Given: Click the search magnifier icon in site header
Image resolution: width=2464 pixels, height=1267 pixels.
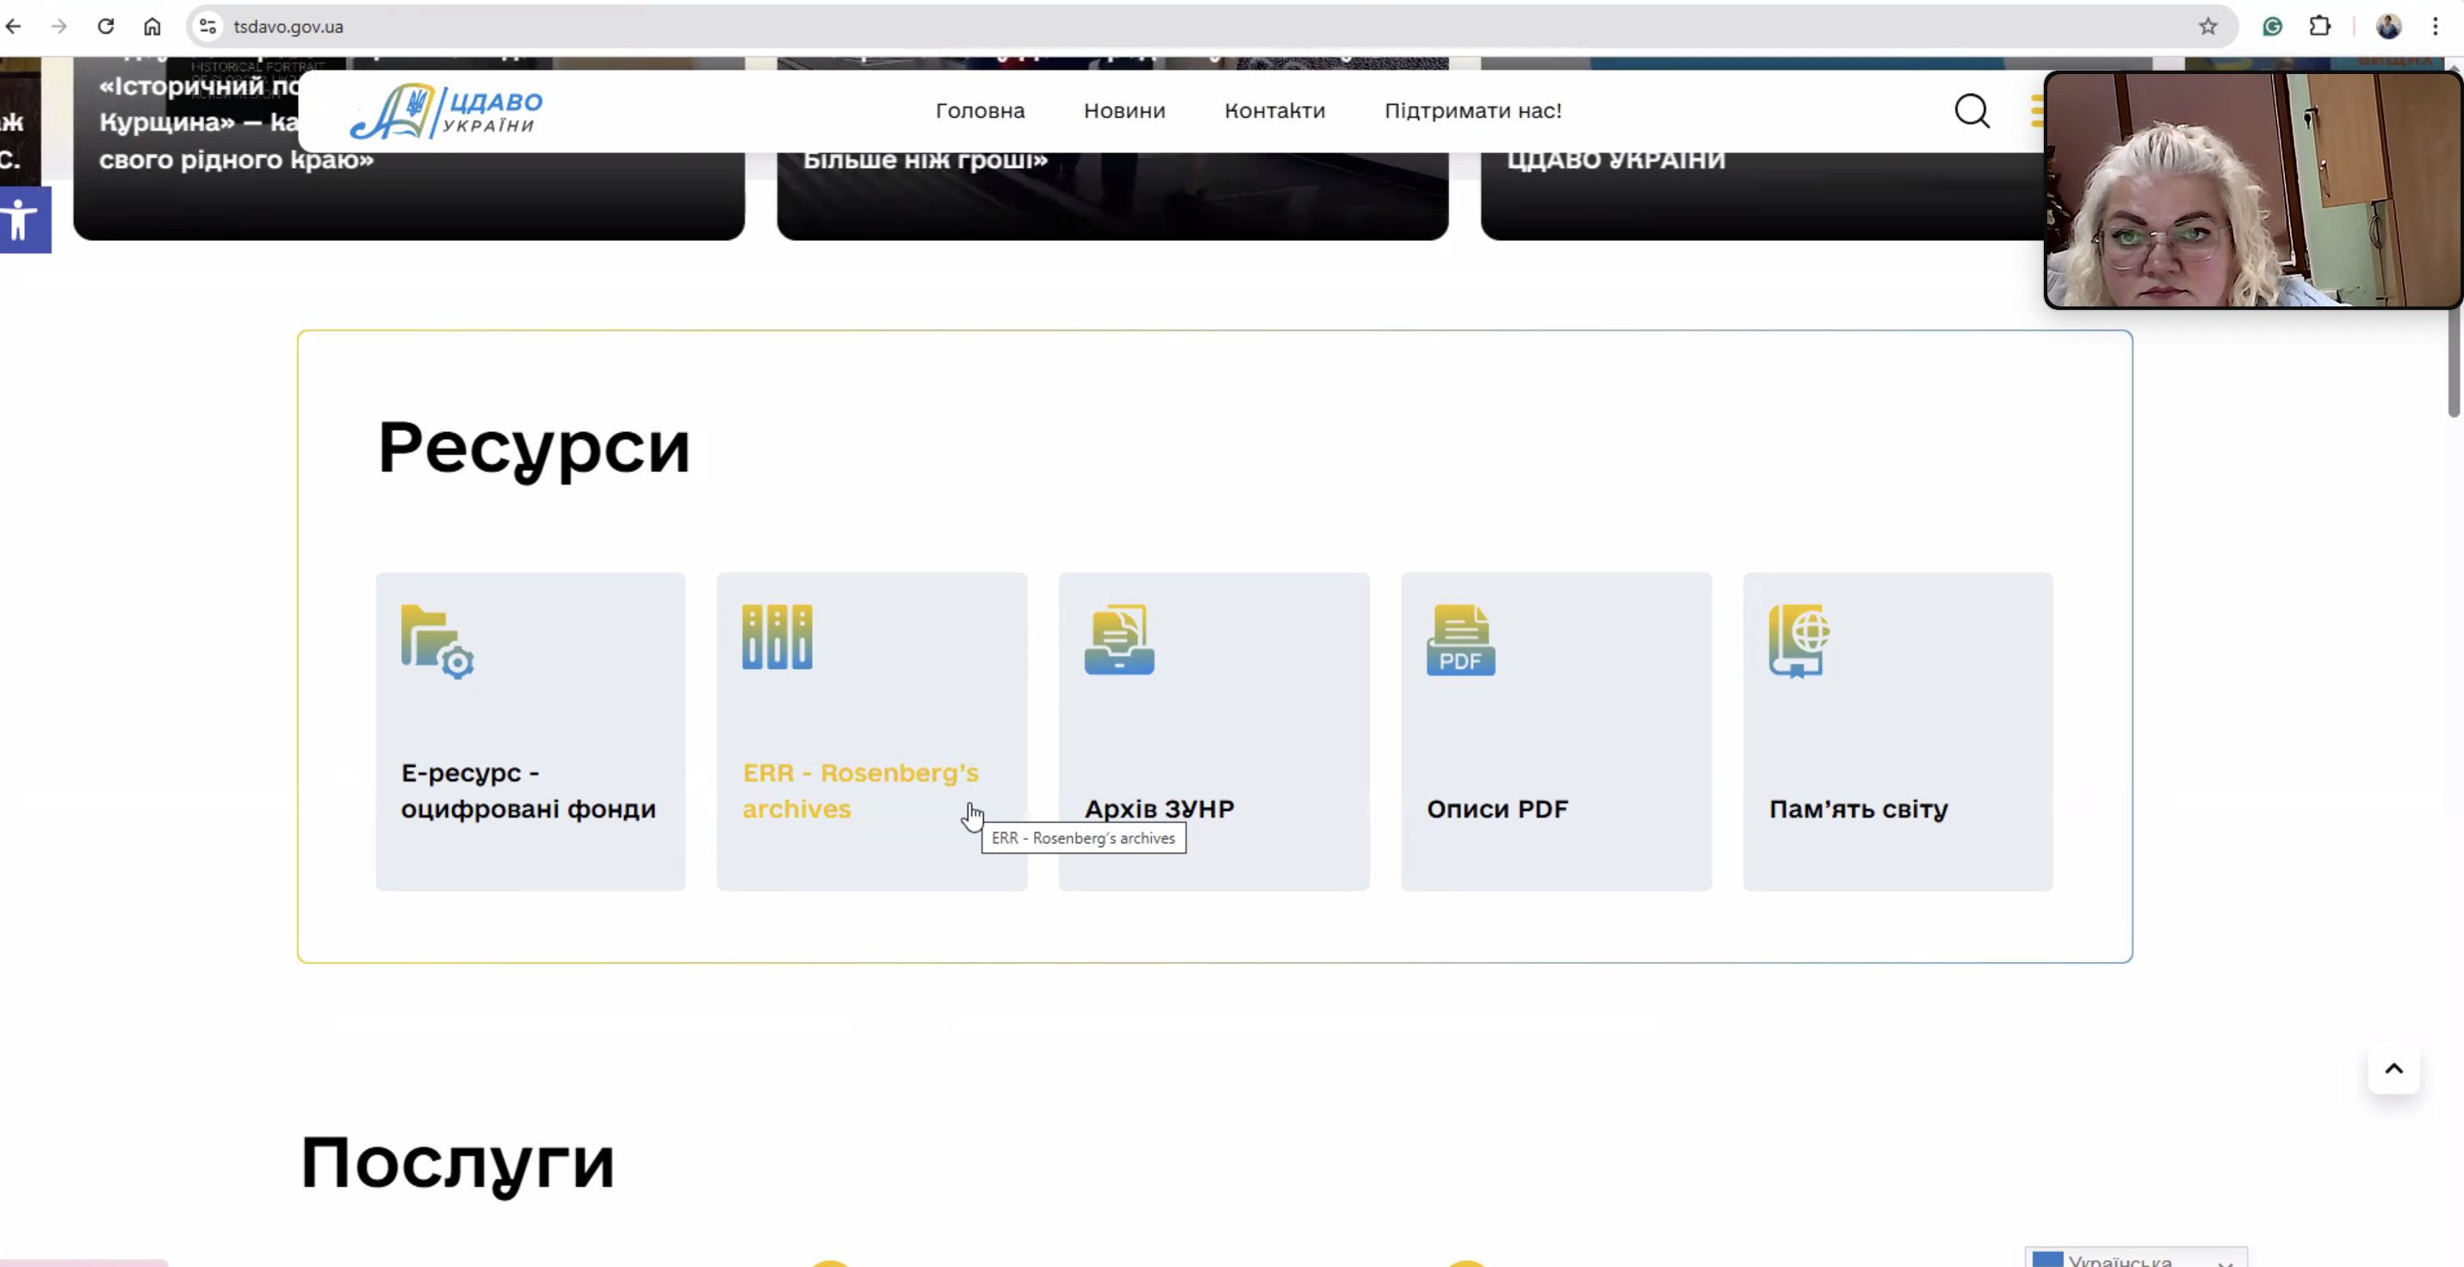Looking at the screenshot, I should coord(1971,111).
